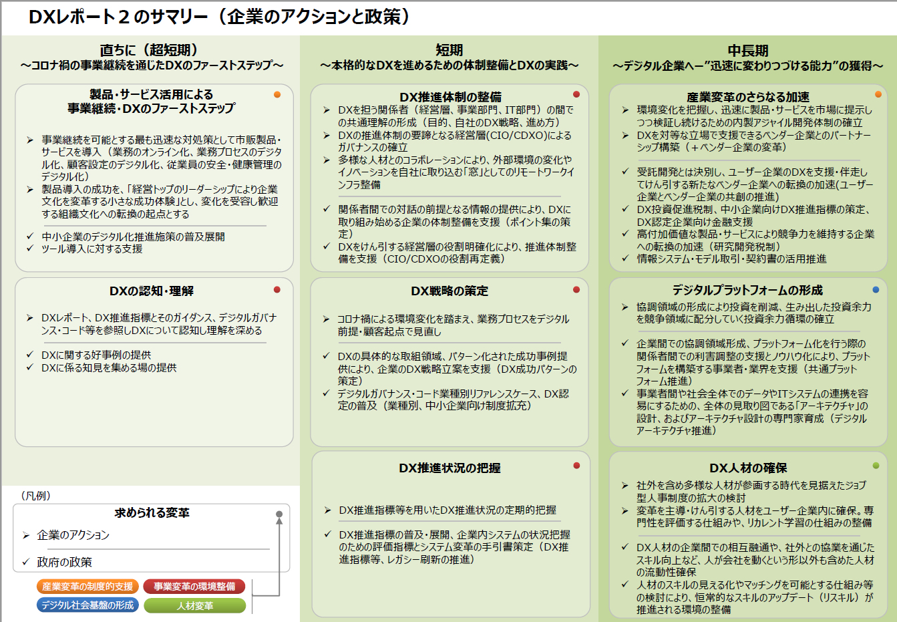Image resolution: width=897 pixels, height=622 pixels.
Task: Click the red dot on DX推進体制の整備 card
Action: [x=576, y=95]
